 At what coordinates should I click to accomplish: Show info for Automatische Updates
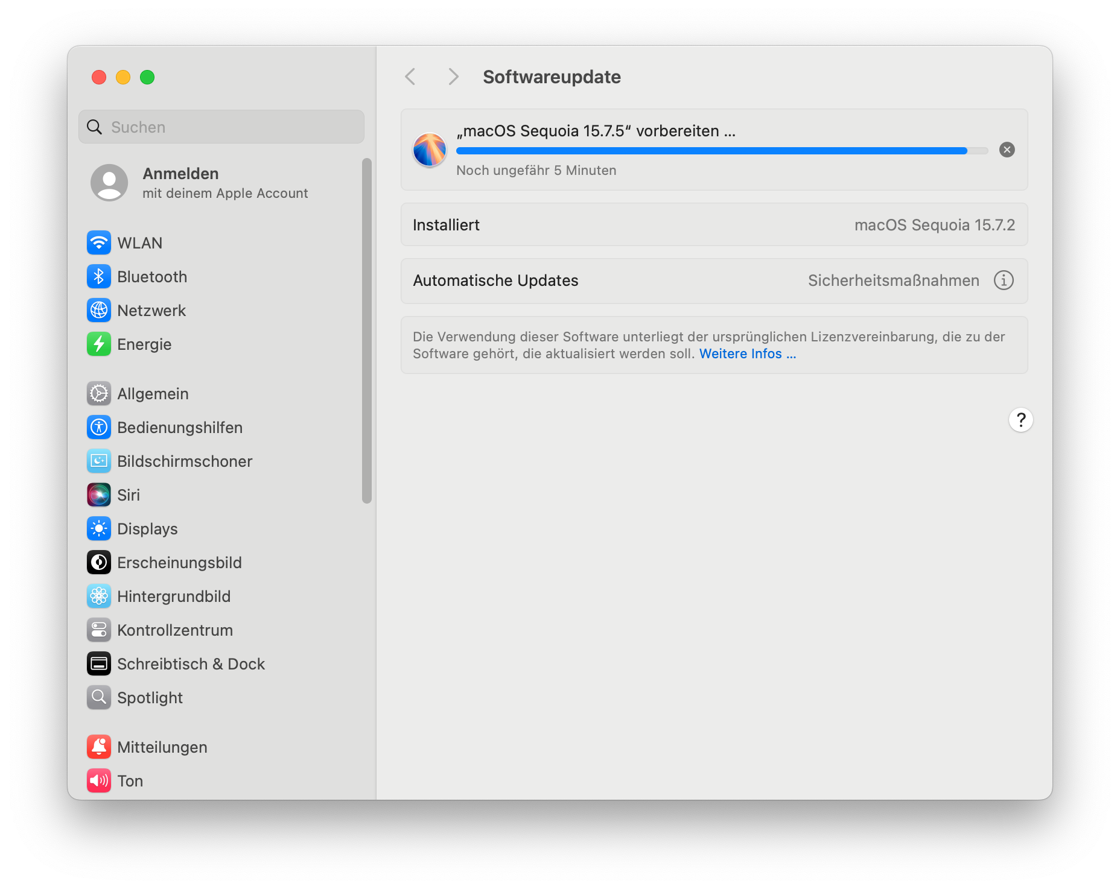1004,280
